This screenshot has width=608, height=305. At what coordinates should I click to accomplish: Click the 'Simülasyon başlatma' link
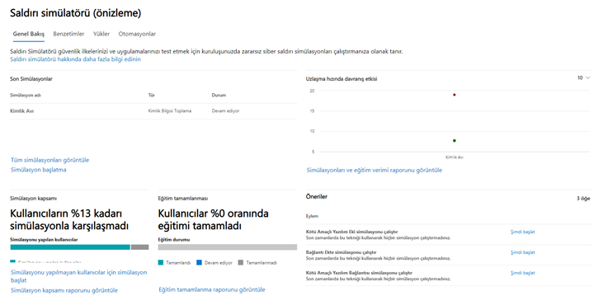pos(39,170)
